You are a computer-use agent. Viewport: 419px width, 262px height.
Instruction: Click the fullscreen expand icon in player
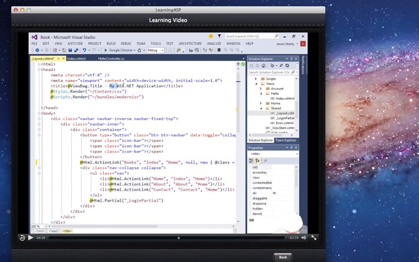[x=314, y=238]
